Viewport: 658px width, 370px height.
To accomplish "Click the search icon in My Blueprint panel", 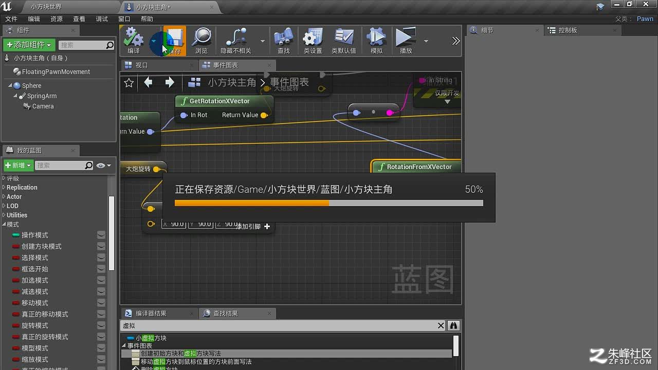I will pyautogui.click(x=89, y=165).
